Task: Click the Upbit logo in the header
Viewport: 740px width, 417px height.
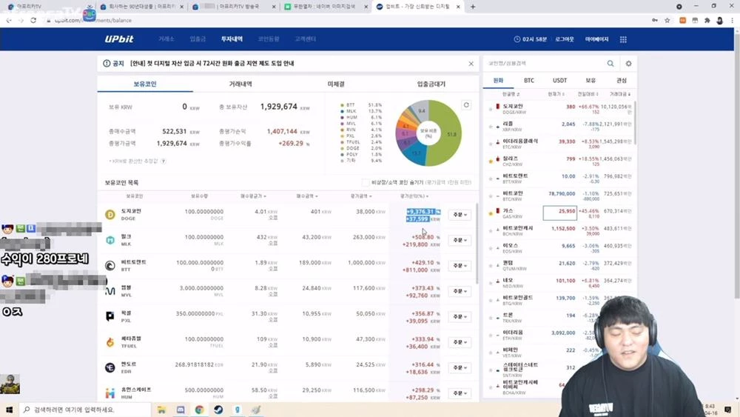Action: tap(120, 39)
